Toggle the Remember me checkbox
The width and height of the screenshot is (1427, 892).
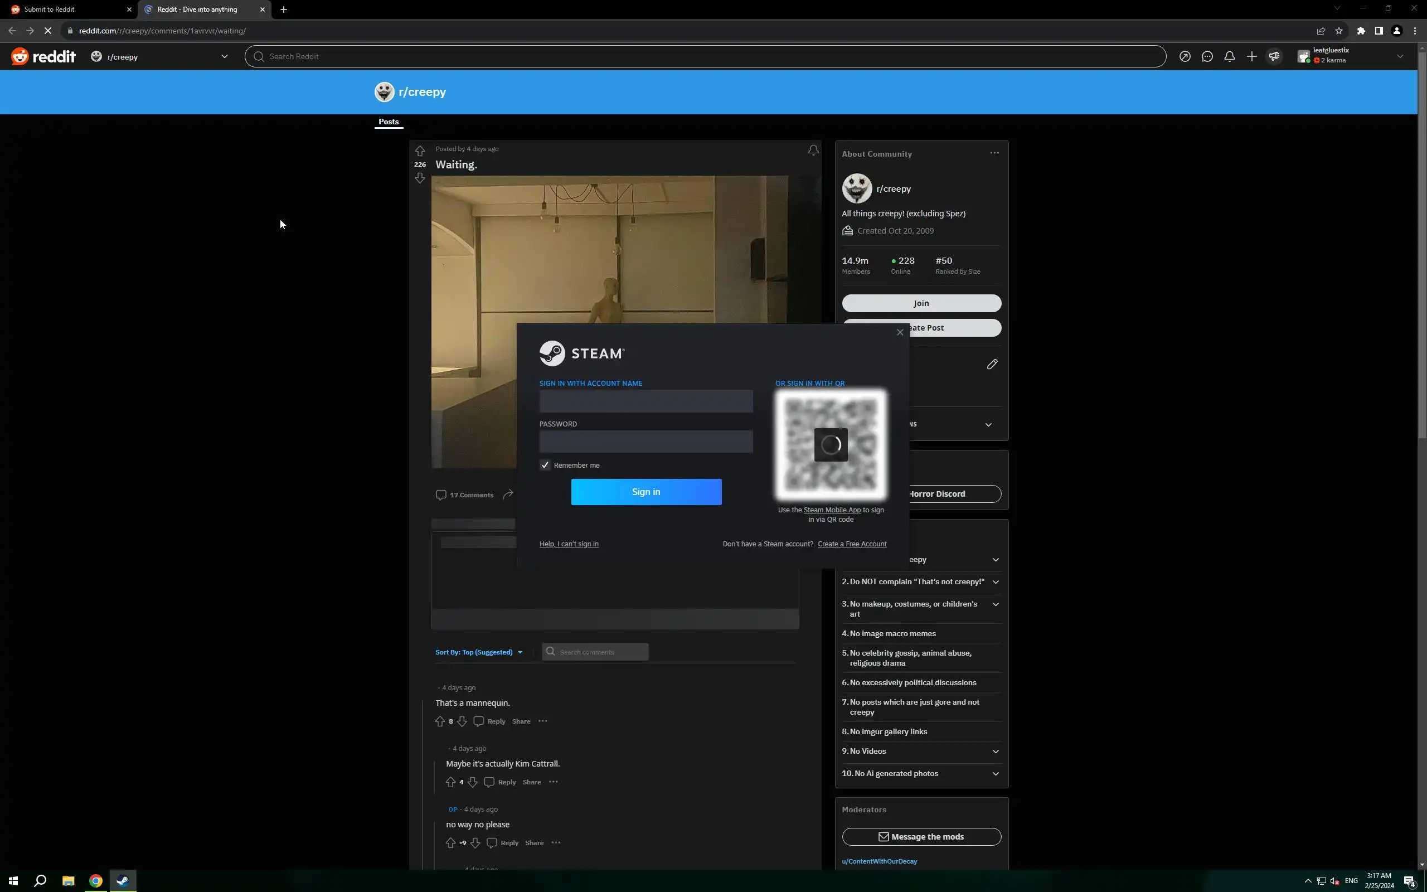[545, 466]
